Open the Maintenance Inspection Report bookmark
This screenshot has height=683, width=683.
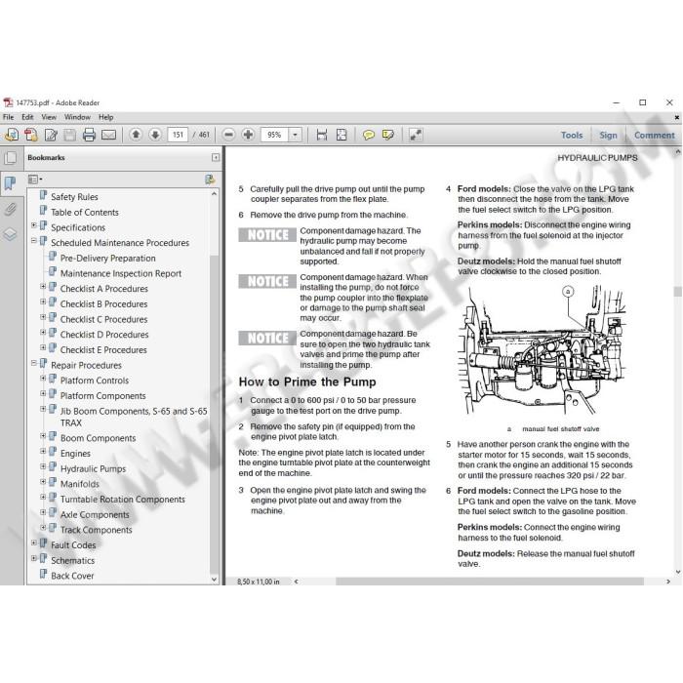point(121,273)
